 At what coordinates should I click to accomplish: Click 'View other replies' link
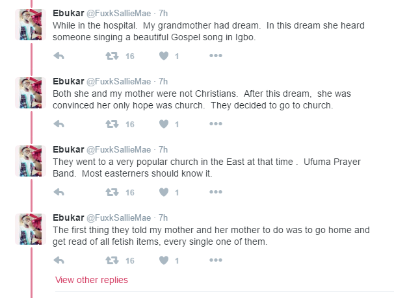pyautogui.click(x=92, y=280)
